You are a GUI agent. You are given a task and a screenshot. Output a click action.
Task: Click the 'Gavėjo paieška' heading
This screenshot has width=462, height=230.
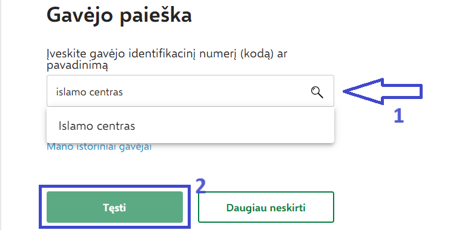(x=119, y=16)
